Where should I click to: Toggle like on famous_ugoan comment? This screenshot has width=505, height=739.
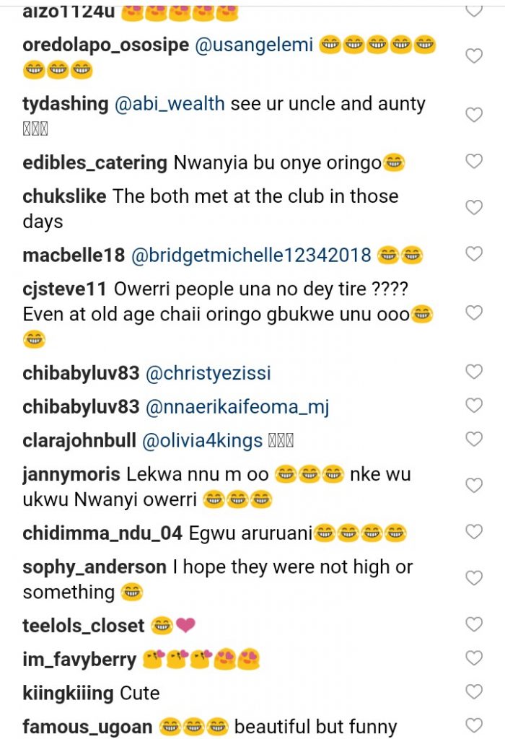[x=473, y=725]
